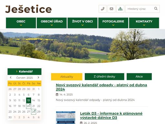Screen dimensions: 165x124
Task: Expand the FOTOGALERIE menu
Action: coord(113,23)
